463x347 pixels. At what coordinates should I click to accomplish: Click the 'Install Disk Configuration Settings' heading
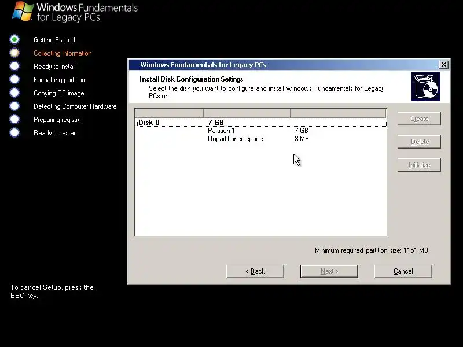pyautogui.click(x=192, y=79)
